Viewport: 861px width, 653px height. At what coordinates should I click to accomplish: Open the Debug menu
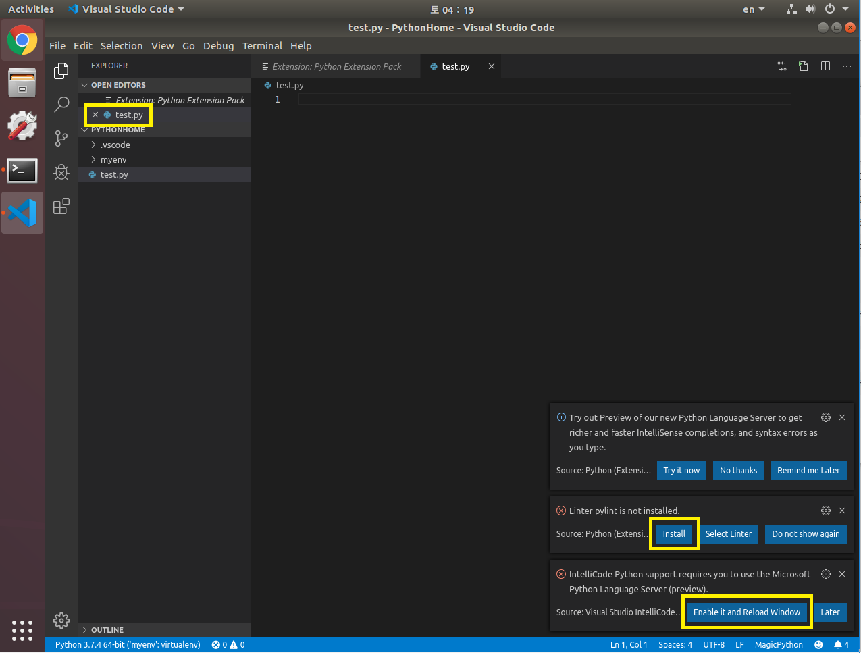tap(218, 46)
